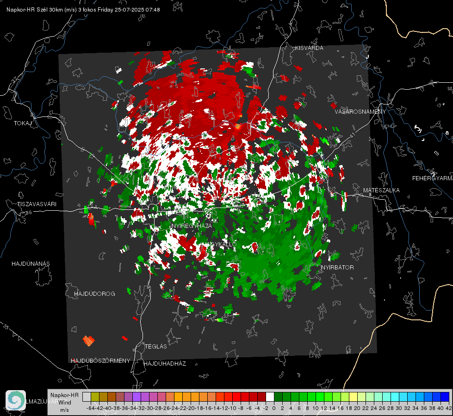Click the HAJDÚBÖSZÖRMÉNY city label
Image resolution: width=453 pixels, height=416 pixels.
100,361
